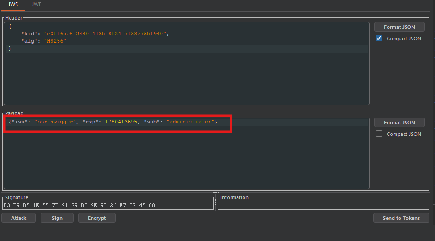
Task: Click Format JSON button for Header
Action: click(399, 27)
